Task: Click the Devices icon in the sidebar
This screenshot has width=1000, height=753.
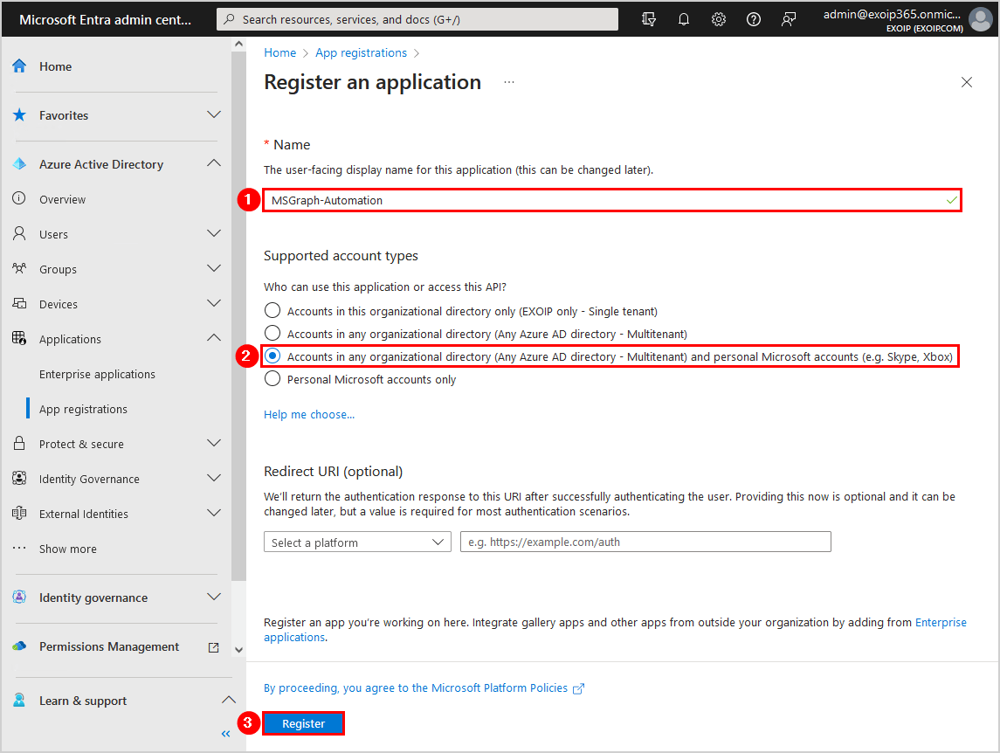Action: tap(19, 303)
